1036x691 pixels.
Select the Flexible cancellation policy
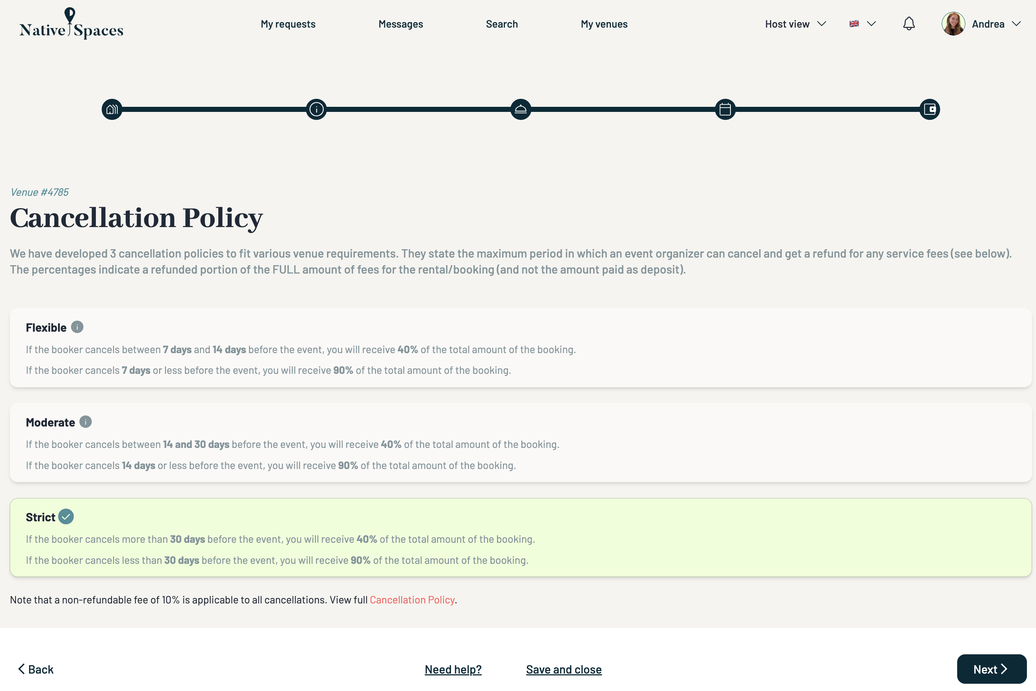[x=520, y=348]
